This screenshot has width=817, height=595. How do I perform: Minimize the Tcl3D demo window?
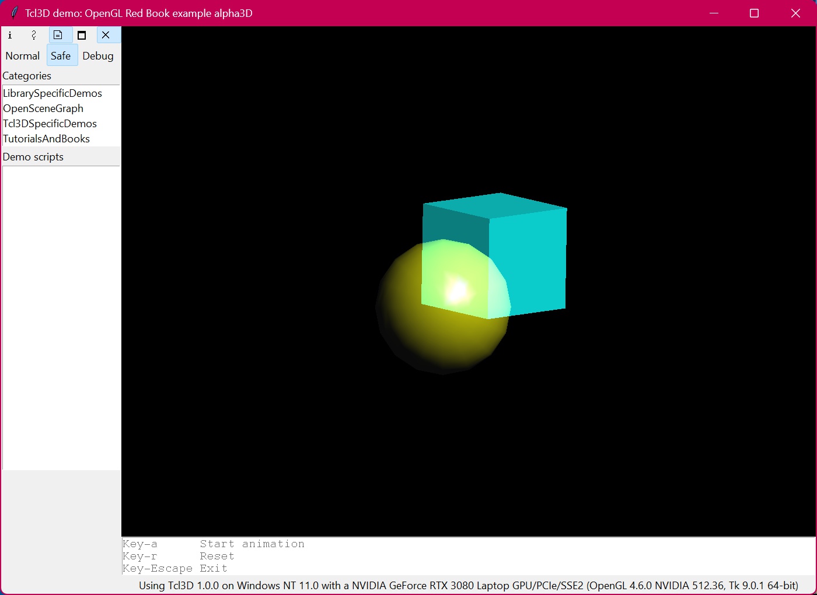tap(714, 13)
